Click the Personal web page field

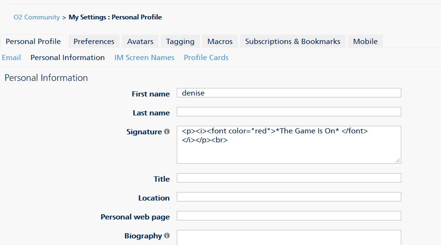(288, 216)
